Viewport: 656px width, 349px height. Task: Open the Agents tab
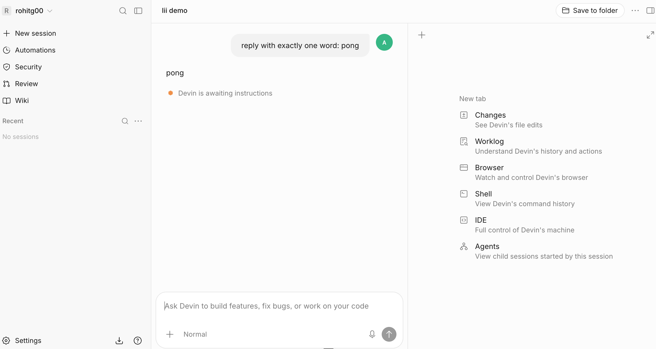[x=536, y=251]
